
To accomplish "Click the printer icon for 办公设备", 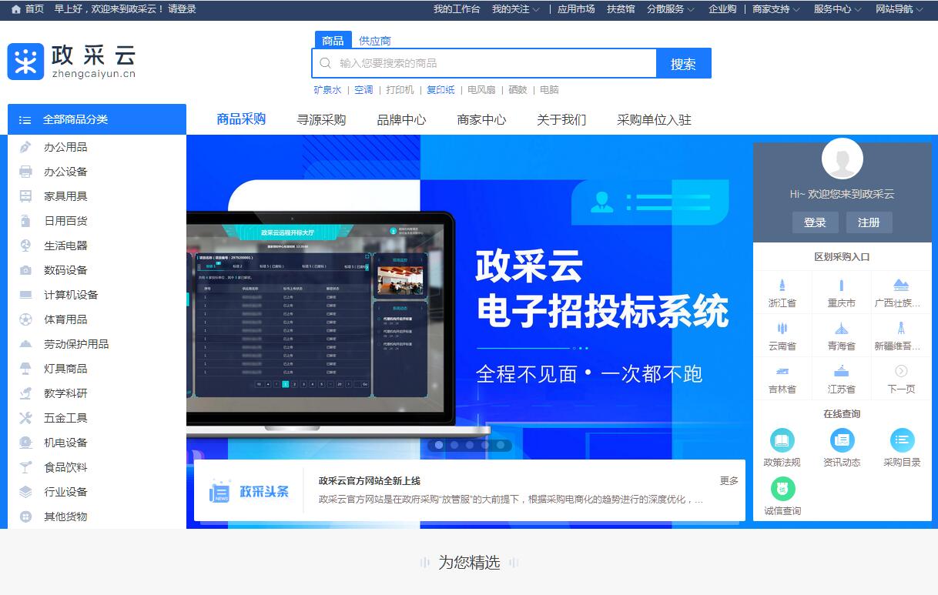I will tap(25, 172).
